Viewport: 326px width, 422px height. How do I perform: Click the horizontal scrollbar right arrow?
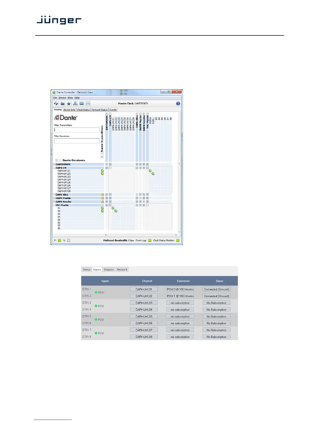click(176, 235)
